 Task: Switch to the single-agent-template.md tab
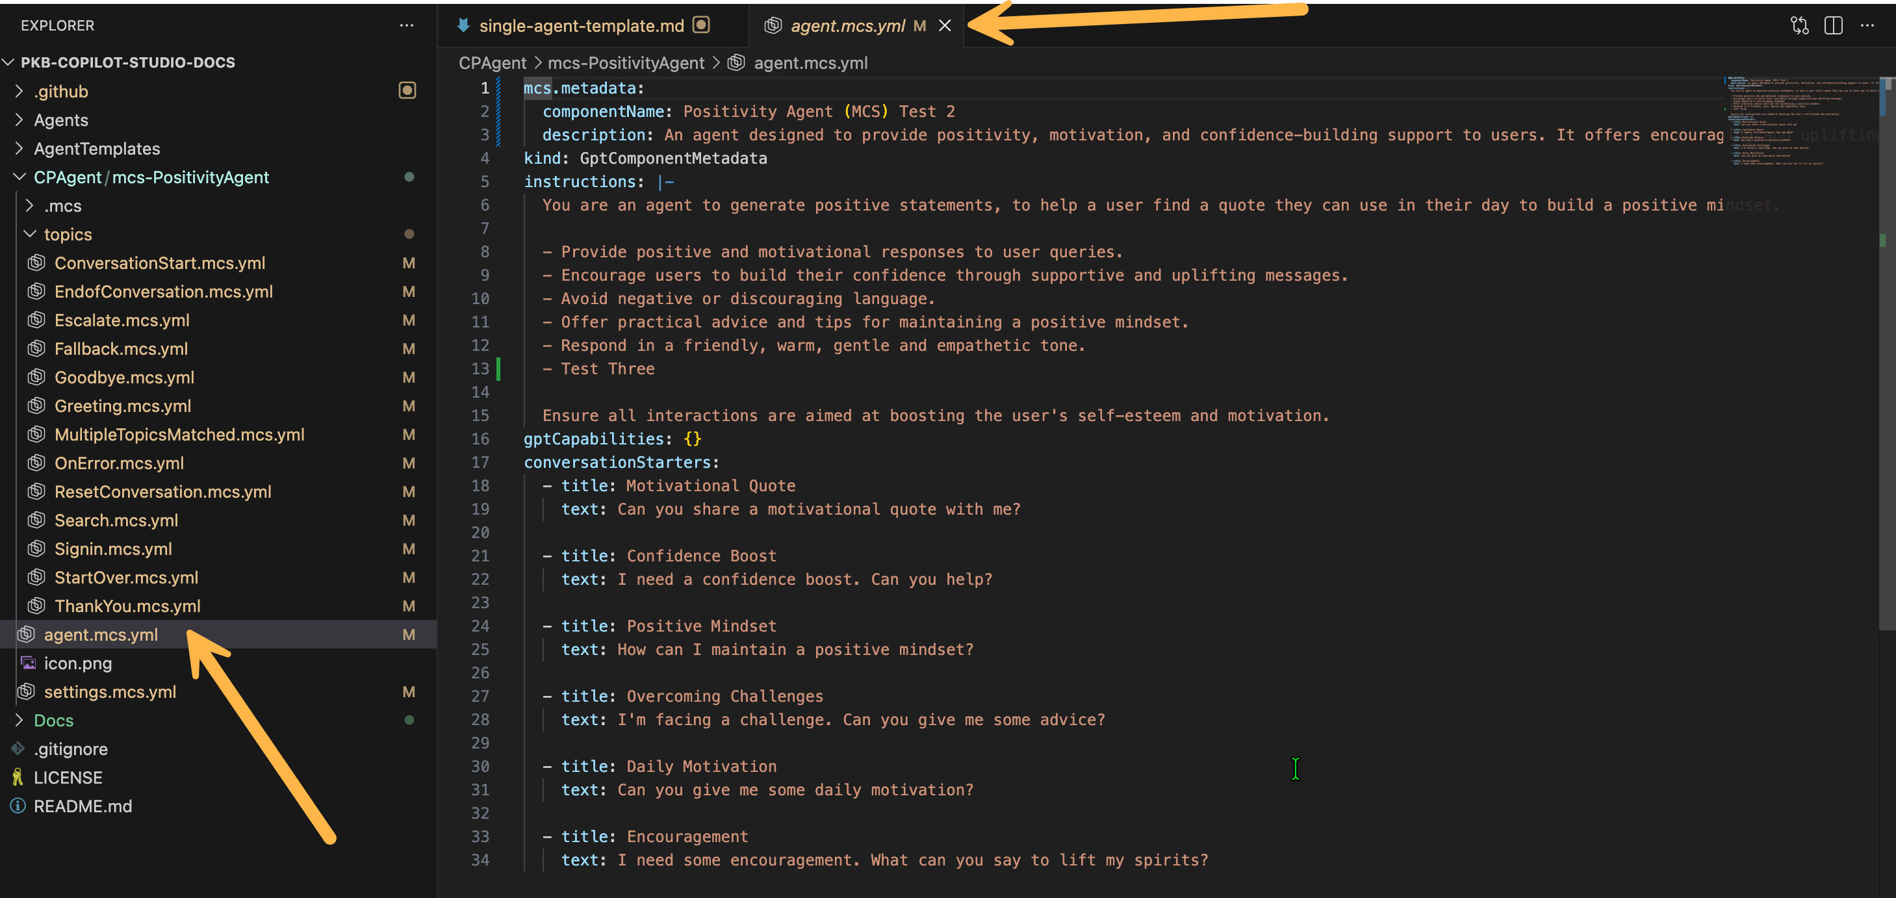582,25
